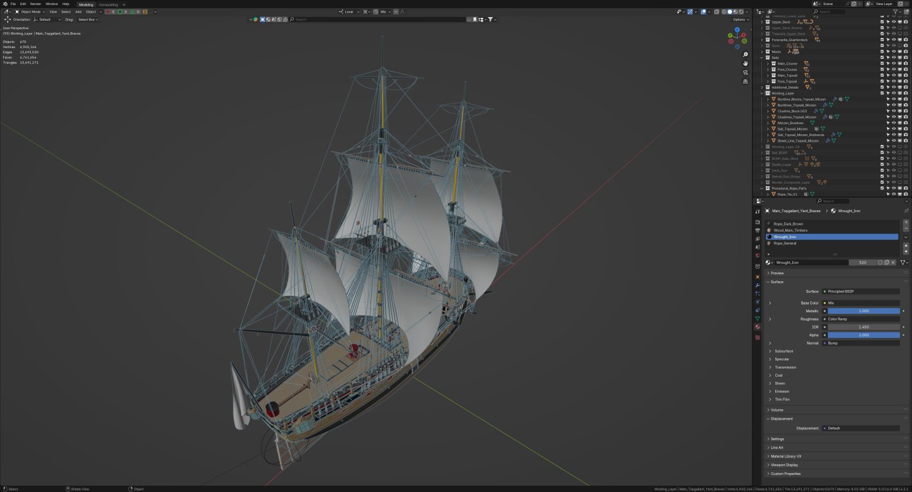Open the Object Constraints properties tab icon
Viewport: 912px width, 492px height.
[x=757, y=310]
